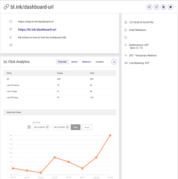Click the total count 589
Viewport: 178px width, 179px height.
(x=92, y=79)
